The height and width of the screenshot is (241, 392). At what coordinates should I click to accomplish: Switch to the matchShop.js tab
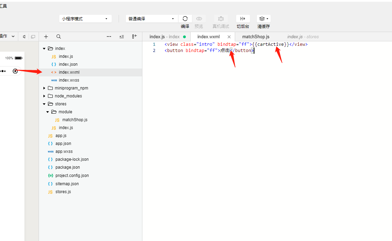pyautogui.click(x=256, y=37)
